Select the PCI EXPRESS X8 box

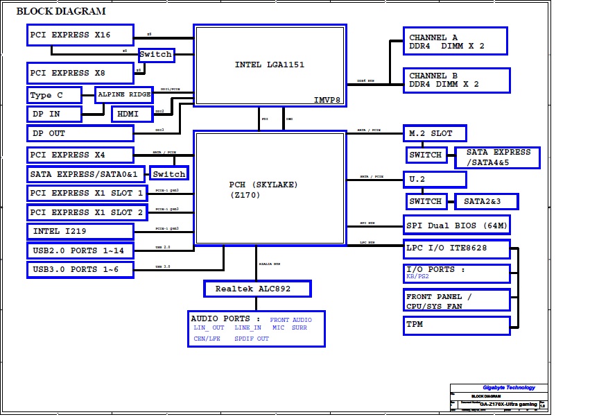tap(80, 73)
